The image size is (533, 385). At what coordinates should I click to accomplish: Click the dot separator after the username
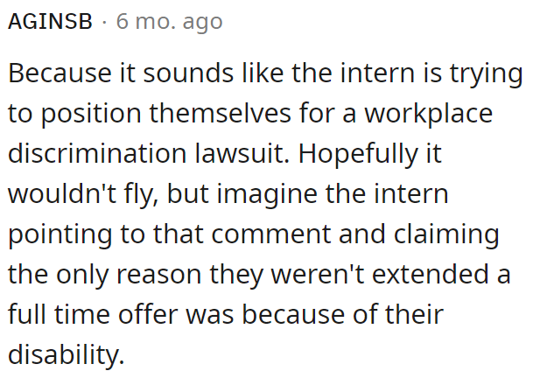[x=105, y=22]
